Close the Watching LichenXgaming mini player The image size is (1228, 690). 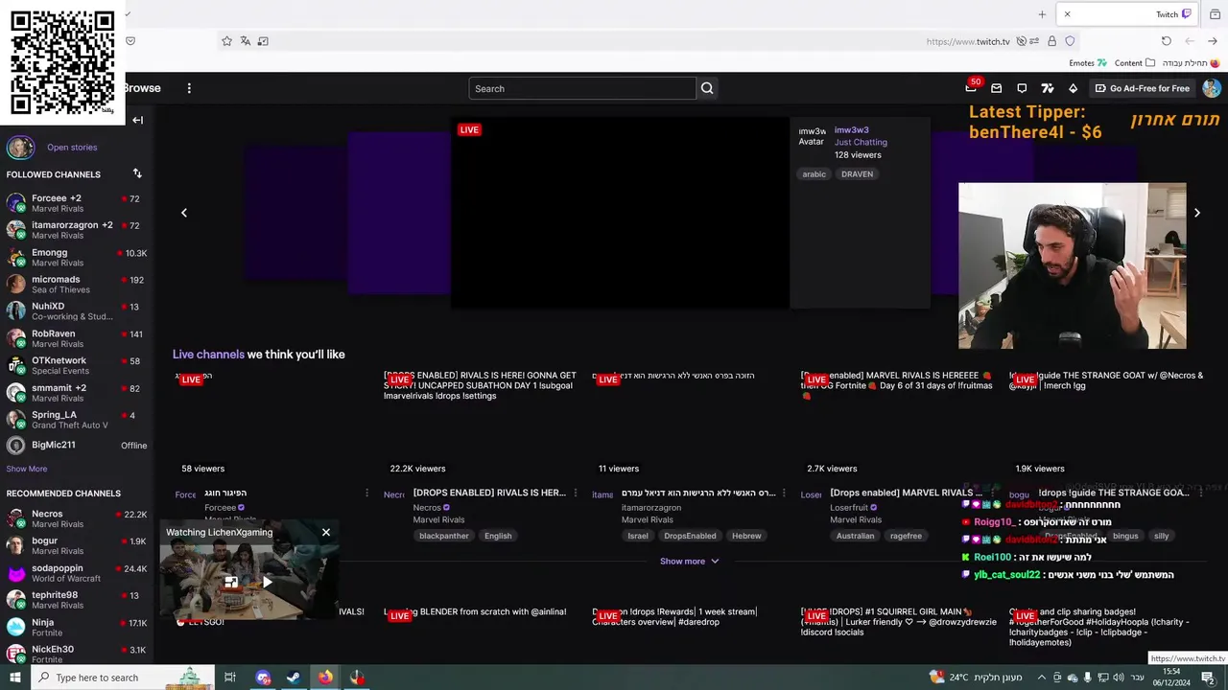click(326, 532)
